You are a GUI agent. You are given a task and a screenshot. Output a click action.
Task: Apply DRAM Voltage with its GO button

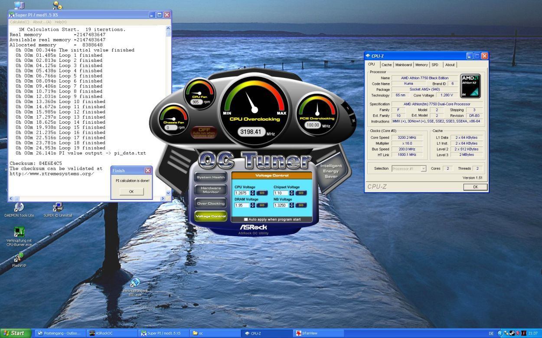[x=262, y=205]
